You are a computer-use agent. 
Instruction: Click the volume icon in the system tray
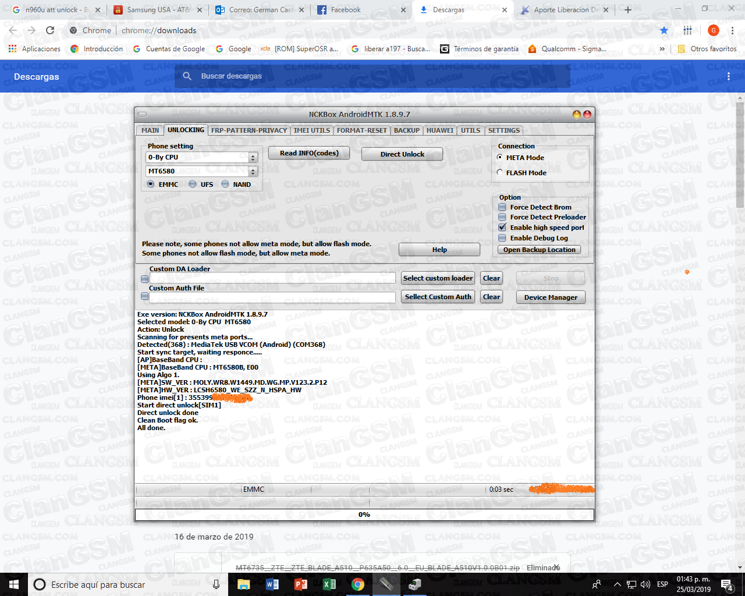click(x=645, y=584)
